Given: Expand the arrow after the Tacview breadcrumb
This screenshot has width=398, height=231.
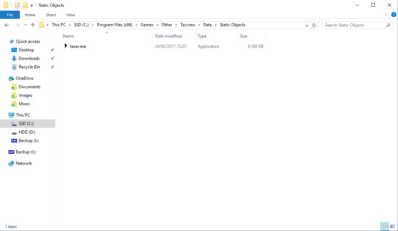Looking at the screenshot, I should point(199,25).
